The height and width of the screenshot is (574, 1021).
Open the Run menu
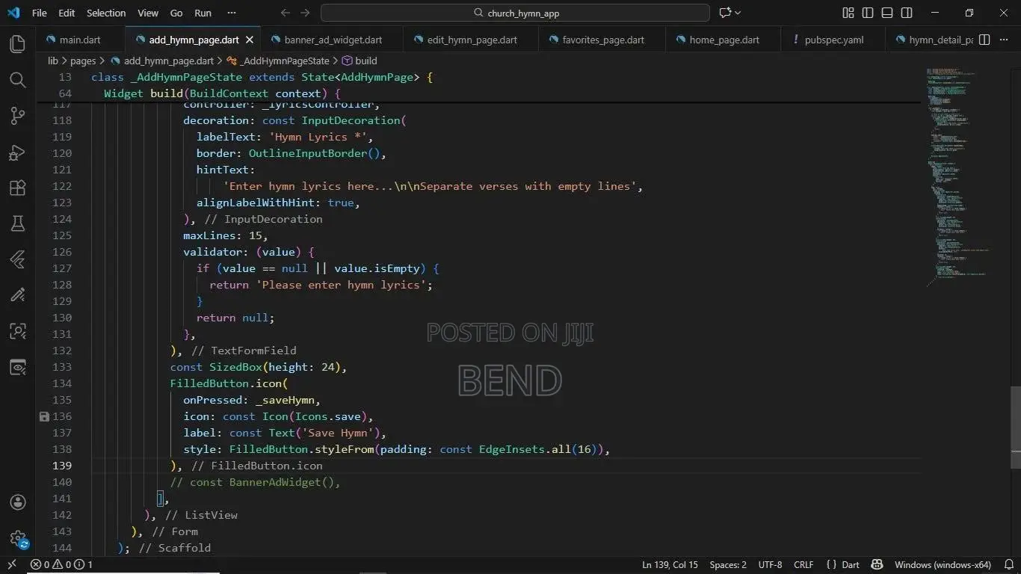coord(203,13)
